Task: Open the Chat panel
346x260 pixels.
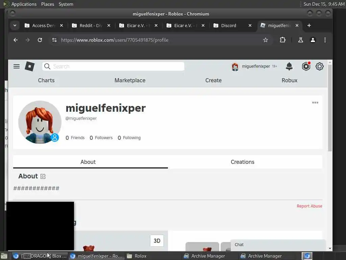Action: coord(278,245)
